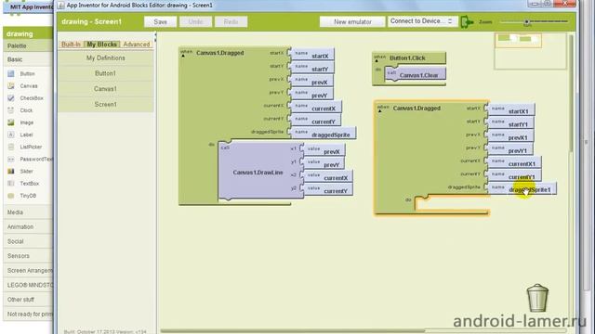Viewport: 595px width, 334px height.
Task: Select the value currentX block
Action: (326, 176)
